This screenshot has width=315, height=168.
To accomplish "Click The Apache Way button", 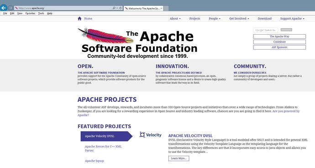I will pyautogui.click(x=279, y=36).
